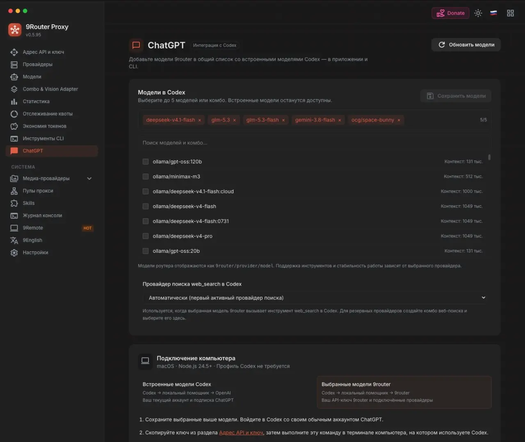Click the Сохранить модели button
The image size is (525, 442).
pyautogui.click(x=456, y=96)
